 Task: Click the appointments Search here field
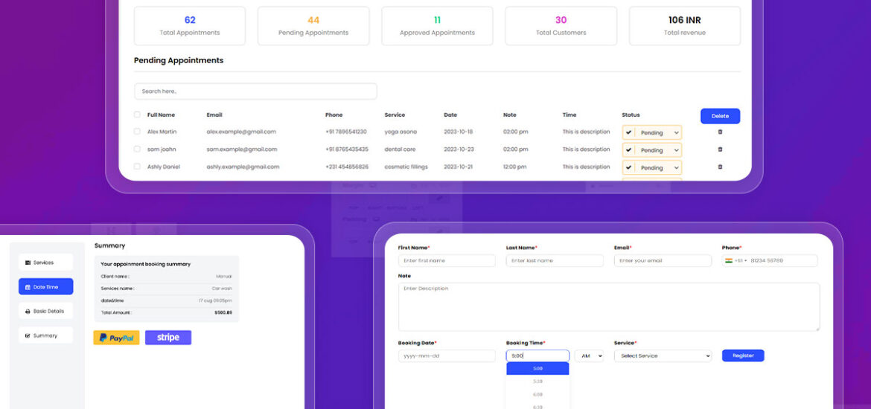(x=255, y=91)
